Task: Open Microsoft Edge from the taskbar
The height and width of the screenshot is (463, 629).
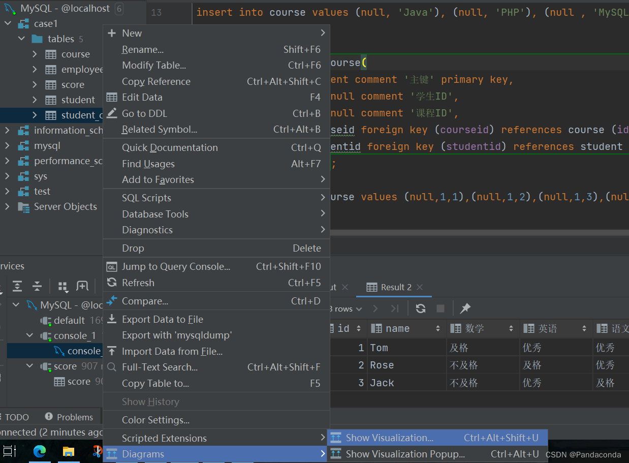Action: point(40,451)
